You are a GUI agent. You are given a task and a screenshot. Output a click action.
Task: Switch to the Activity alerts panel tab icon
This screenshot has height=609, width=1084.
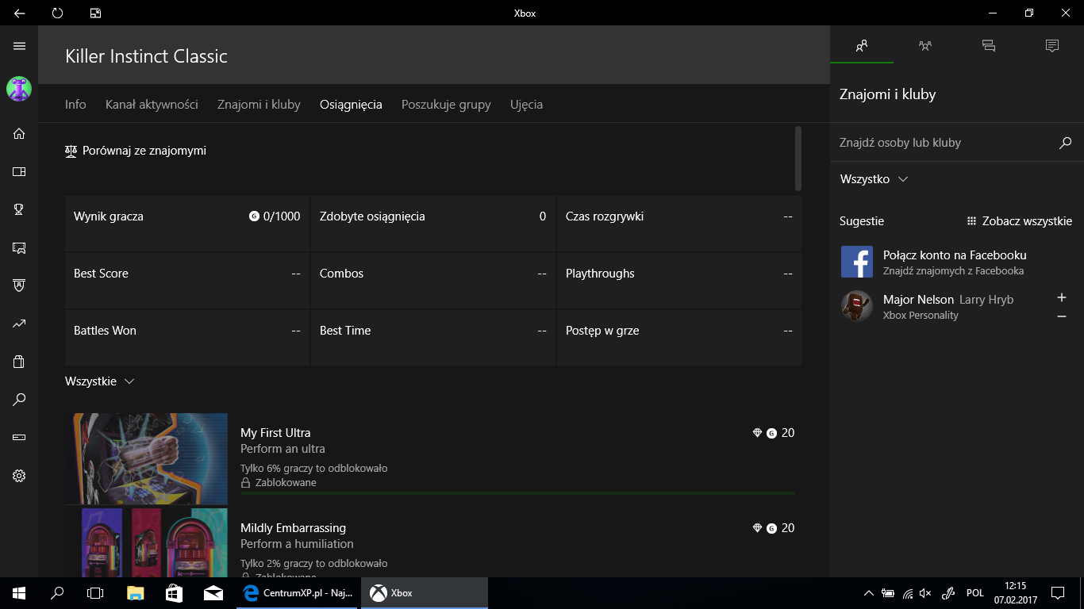(x=1052, y=46)
